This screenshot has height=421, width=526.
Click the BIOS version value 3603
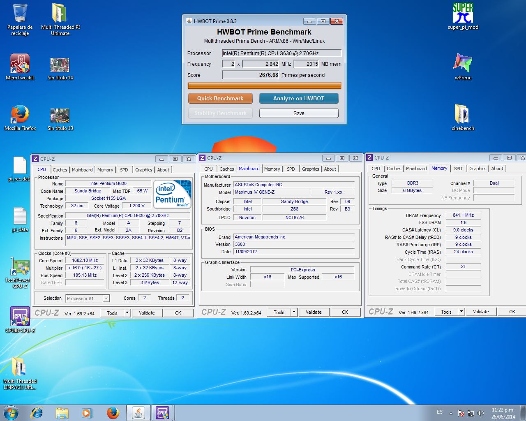(x=294, y=244)
